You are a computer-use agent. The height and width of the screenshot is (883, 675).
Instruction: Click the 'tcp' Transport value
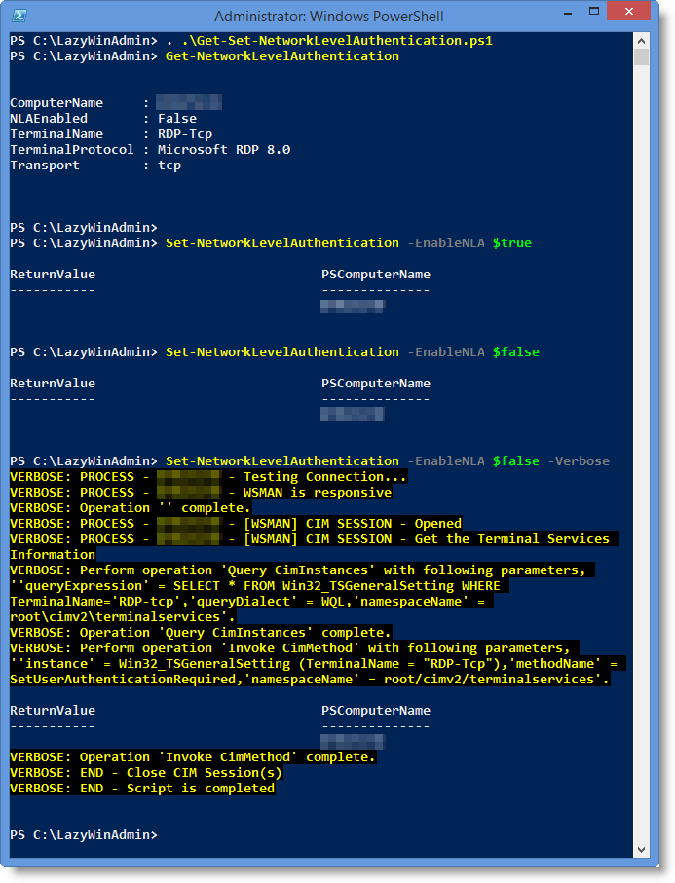[169, 165]
